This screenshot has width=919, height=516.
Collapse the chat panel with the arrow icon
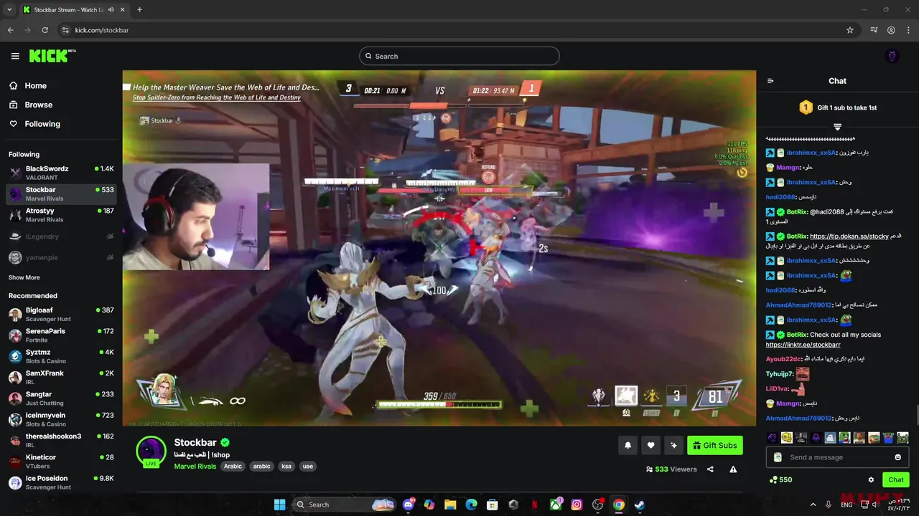(x=770, y=81)
